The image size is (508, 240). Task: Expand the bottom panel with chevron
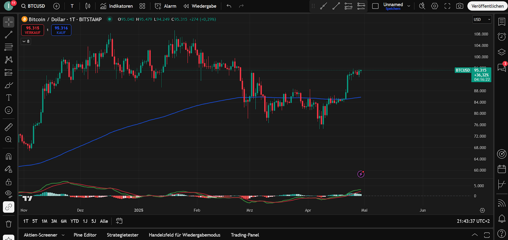(x=475, y=235)
